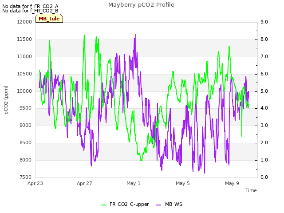Screen dimensions: 284x213
Task: Click the 0.0 right axis value
Action: coord(264,177)
